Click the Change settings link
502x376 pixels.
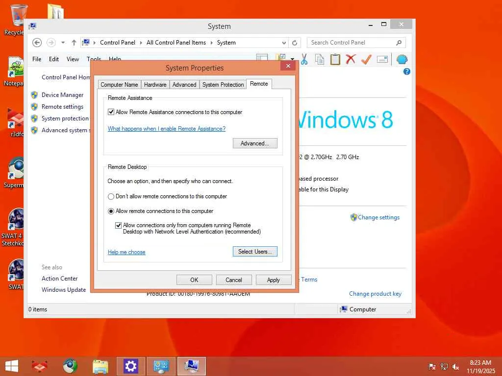coord(378,217)
